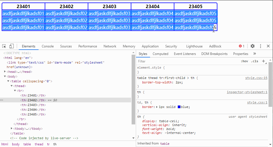Open the Lighthouse tab
Image resolution: width=273 pixels, height=147 pixels.
[x=194, y=46]
